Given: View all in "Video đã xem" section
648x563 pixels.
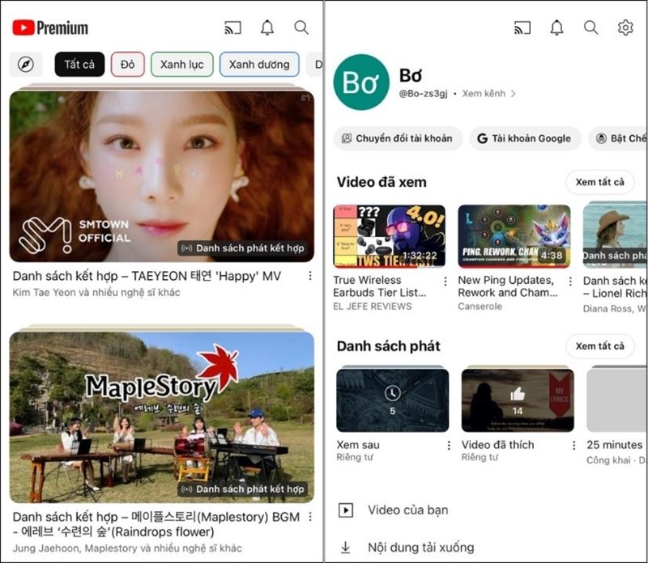Looking at the screenshot, I should click(599, 182).
